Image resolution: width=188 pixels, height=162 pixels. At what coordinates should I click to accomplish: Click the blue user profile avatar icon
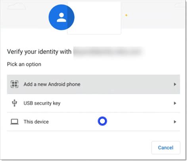61,17
